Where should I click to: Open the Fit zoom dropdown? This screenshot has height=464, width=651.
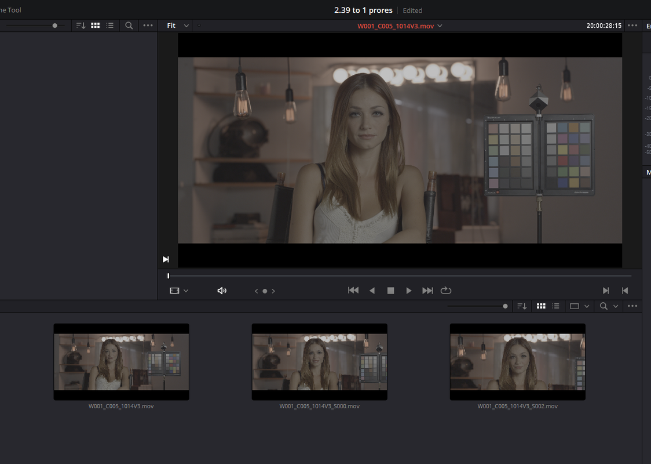pyautogui.click(x=177, y=26)
